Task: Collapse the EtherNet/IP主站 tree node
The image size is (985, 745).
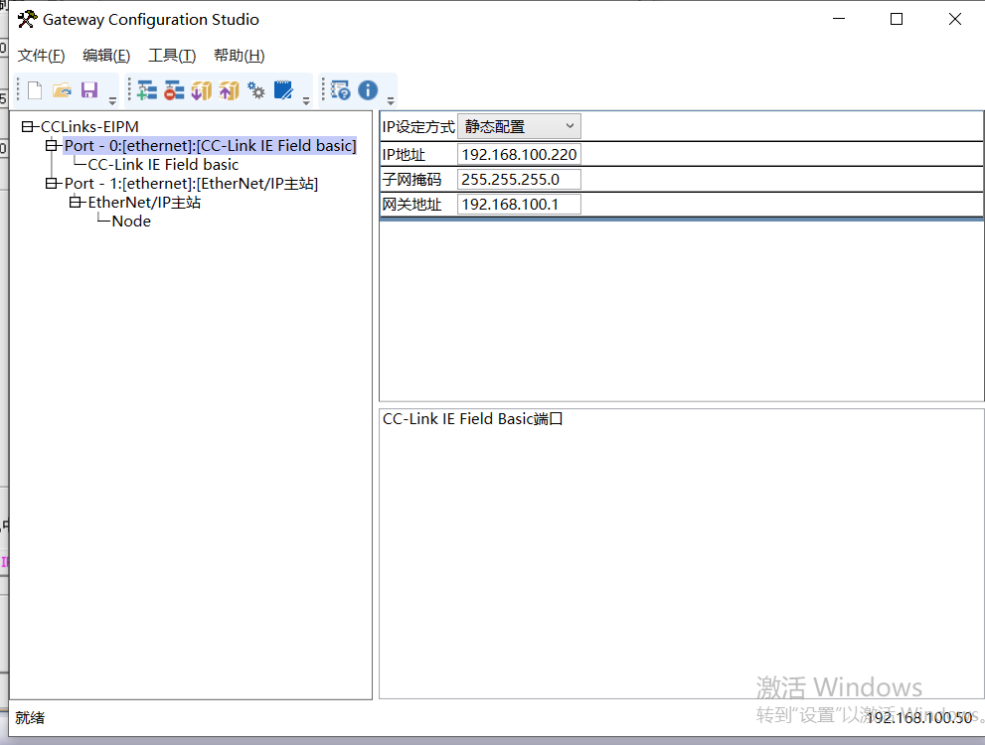Action: (75, 202)
